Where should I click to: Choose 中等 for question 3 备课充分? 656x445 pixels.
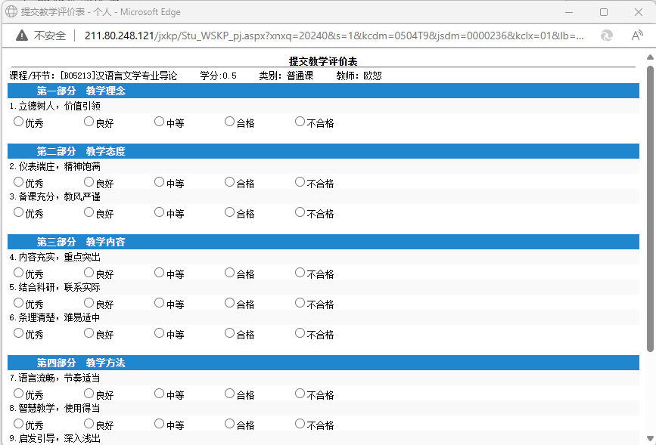point(159,212)
